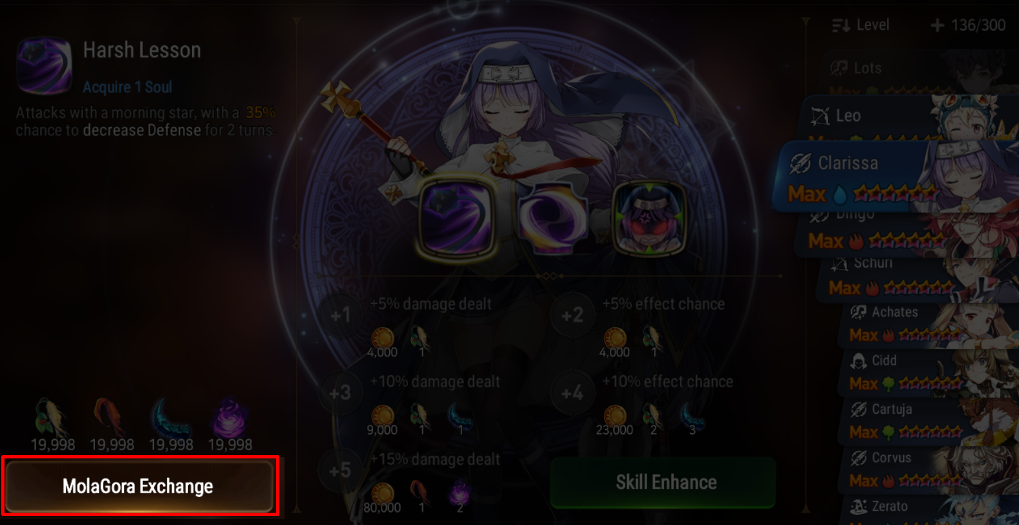Viewport: 1019px width, 525px height.
Task: Pick Corvus from the hero list
Action: [x=931, y=470]
